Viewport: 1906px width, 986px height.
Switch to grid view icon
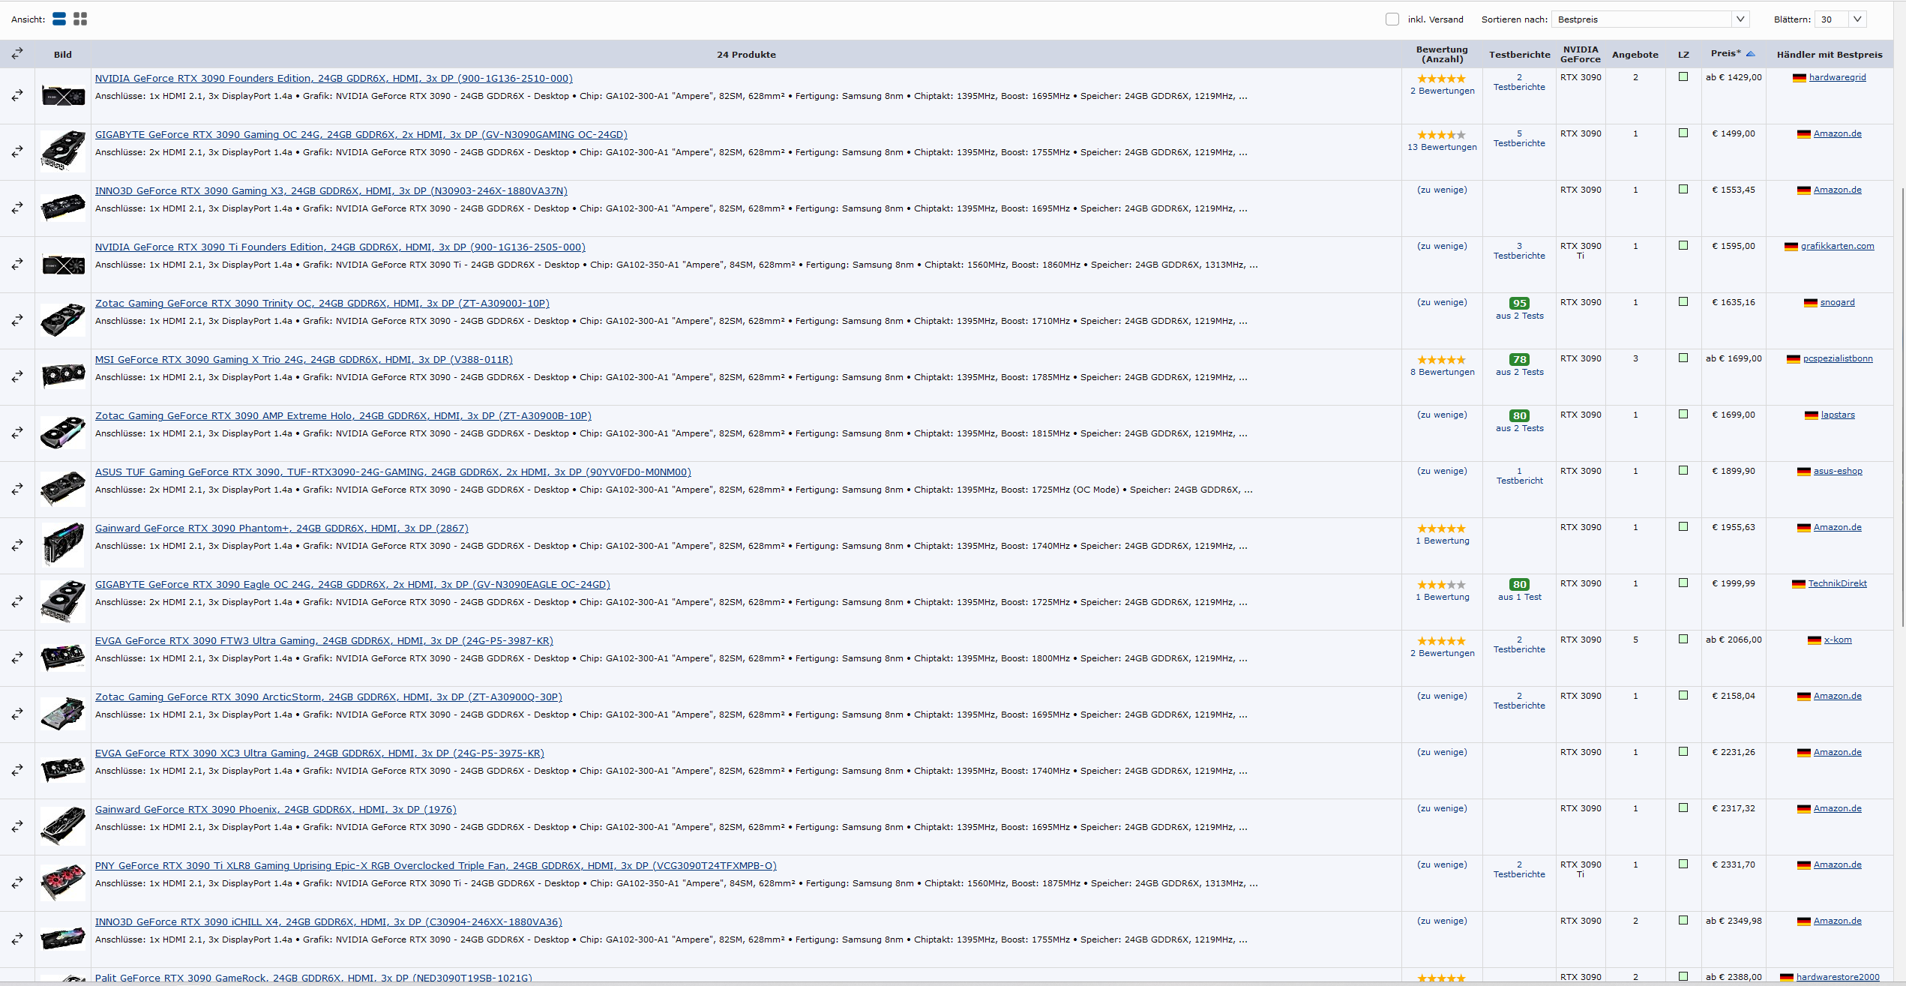[80, 19]
